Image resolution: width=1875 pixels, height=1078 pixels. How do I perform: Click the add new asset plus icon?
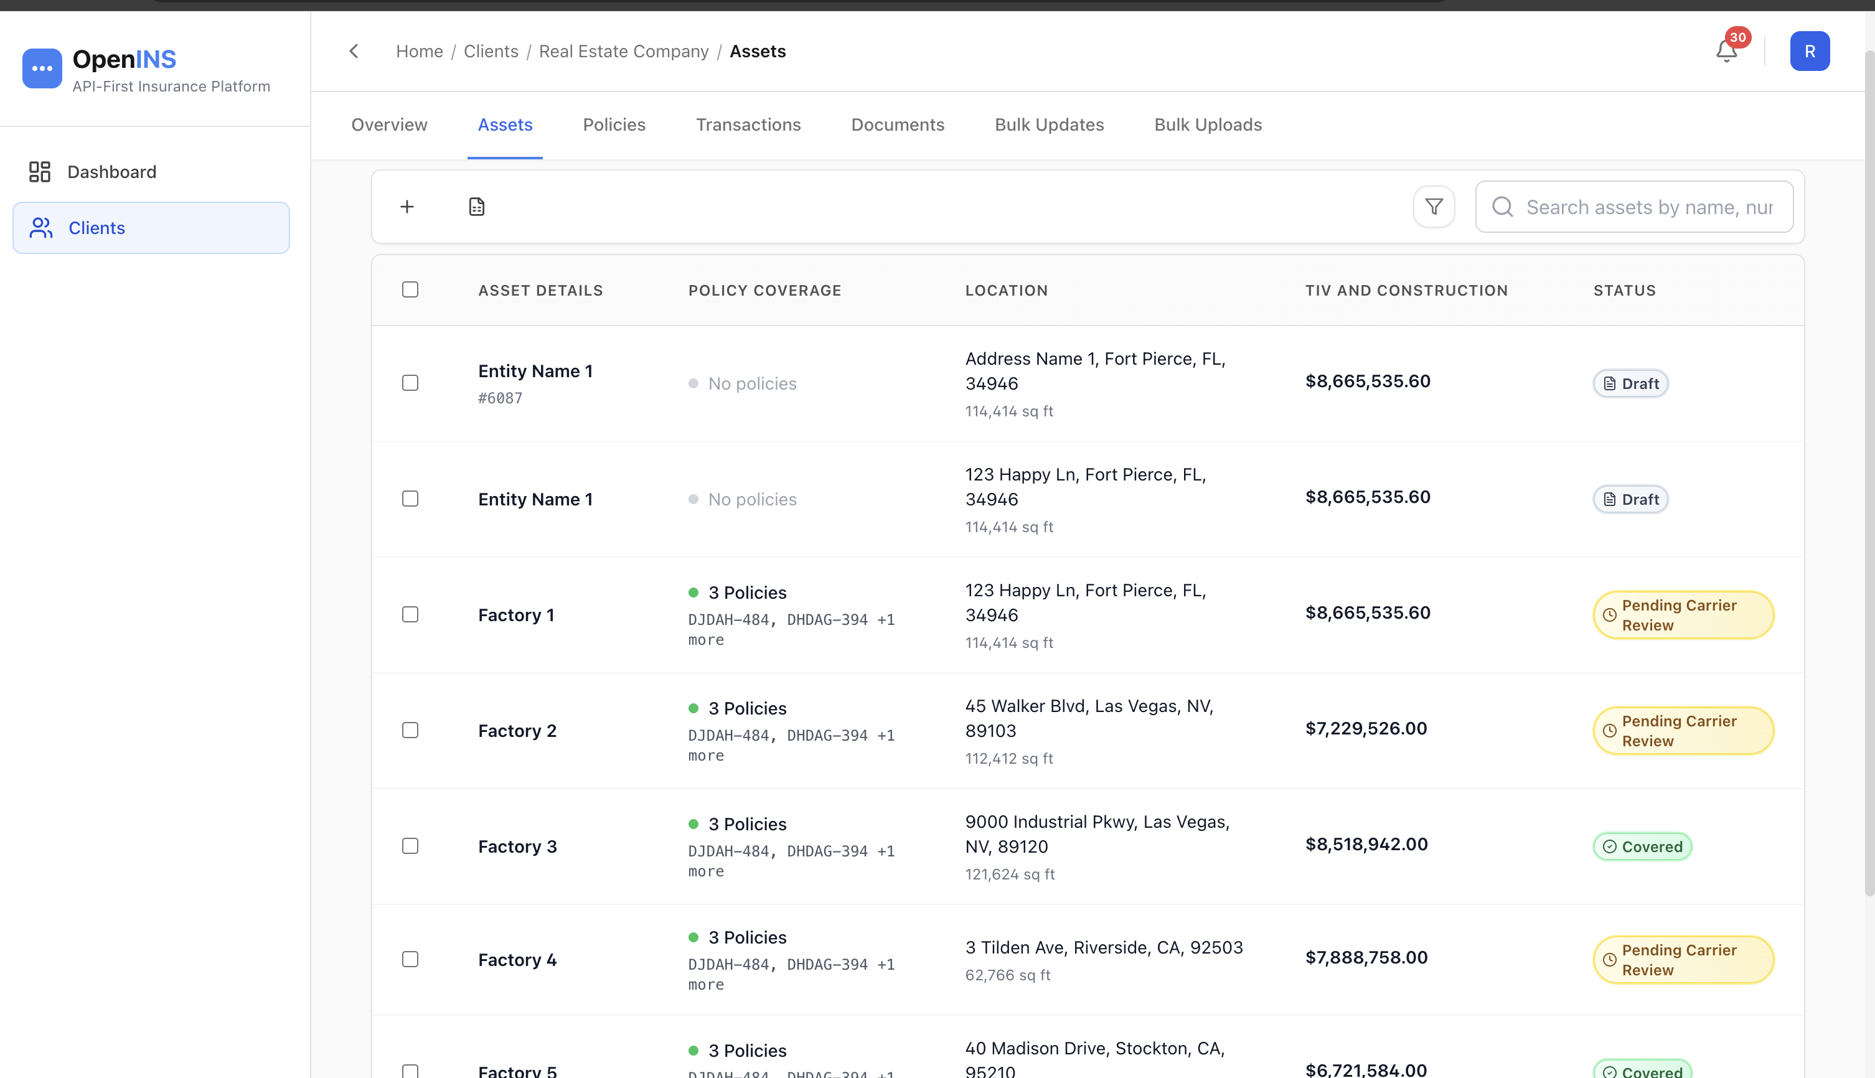(407, 207)
